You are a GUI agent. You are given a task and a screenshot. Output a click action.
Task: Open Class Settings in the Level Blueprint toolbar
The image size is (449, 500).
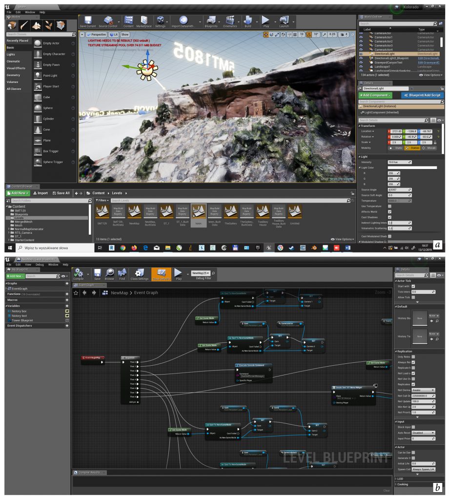point(139,274)
